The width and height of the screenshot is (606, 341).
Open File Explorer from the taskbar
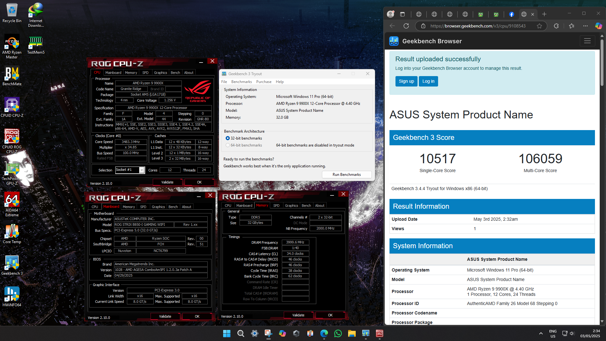pyautogui.click(x=352, y=333)
